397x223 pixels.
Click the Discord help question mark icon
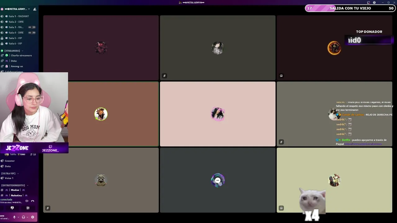pyautogui.click(x=374, y=2)
